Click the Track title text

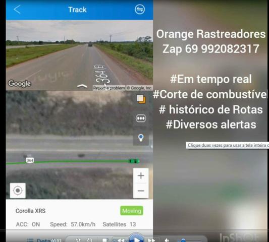click(77, 10)
